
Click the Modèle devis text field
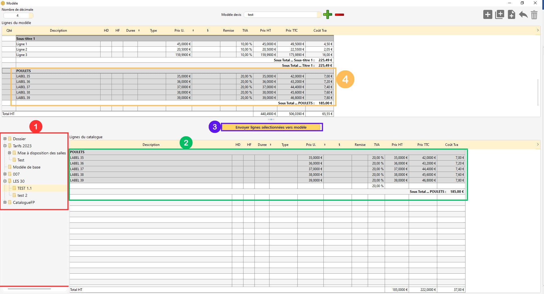282,15
